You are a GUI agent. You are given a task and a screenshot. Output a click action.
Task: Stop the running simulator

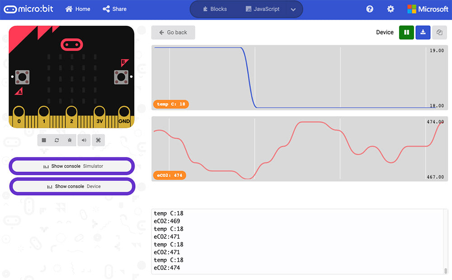pyautogui.click(x=43, y=140)
